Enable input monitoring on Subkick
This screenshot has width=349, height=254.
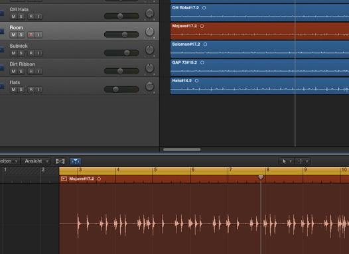[38, 53]
